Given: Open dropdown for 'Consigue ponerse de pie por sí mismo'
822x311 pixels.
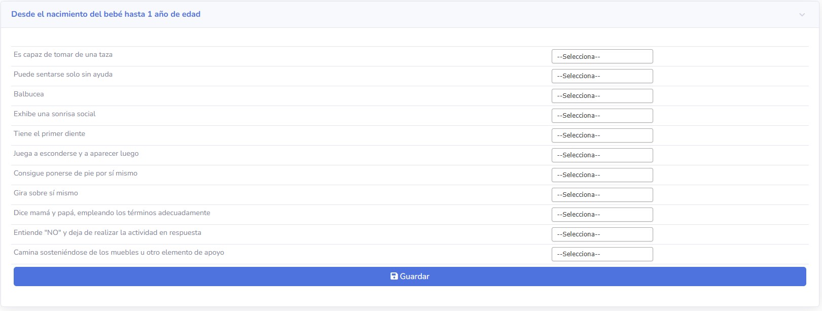Looking at the screenshot, I should coord(602,175).
